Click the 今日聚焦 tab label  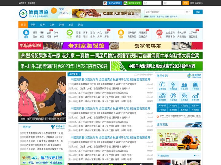pos(74,74)
